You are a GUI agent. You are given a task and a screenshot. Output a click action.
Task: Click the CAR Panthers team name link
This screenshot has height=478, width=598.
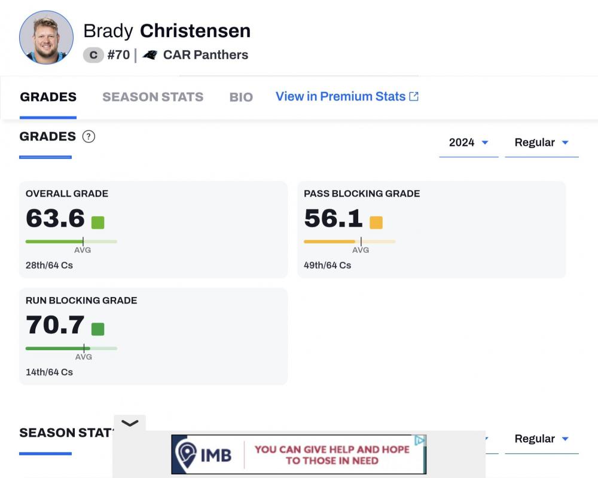(205, 55)
